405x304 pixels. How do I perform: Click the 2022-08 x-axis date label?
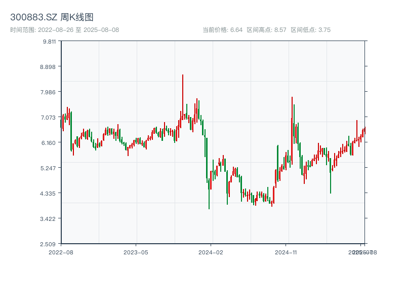click(x=61, y=252)
